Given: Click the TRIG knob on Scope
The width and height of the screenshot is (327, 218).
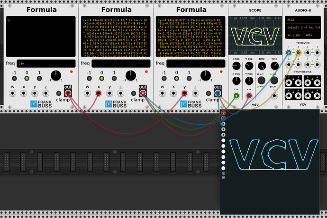Looking at the screenshot, I should [x=274, y=66].
